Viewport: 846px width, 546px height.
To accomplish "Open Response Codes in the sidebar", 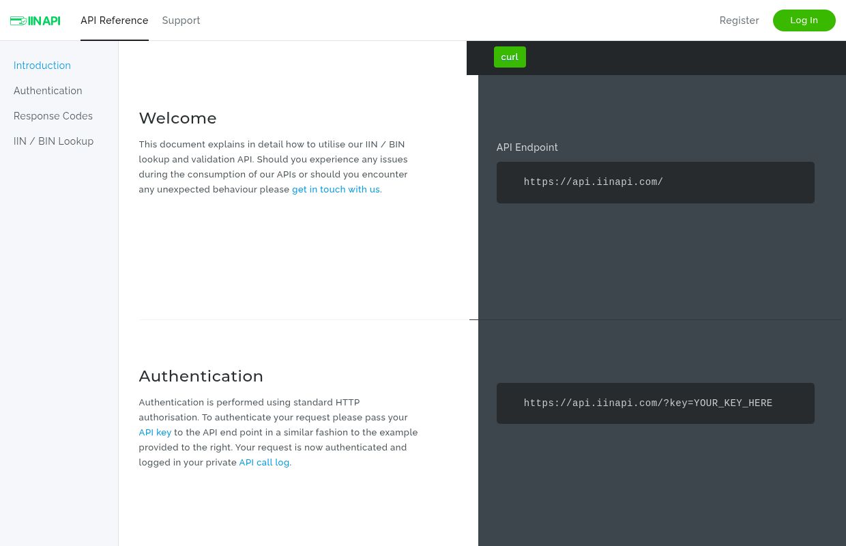I will pos(53,116).
